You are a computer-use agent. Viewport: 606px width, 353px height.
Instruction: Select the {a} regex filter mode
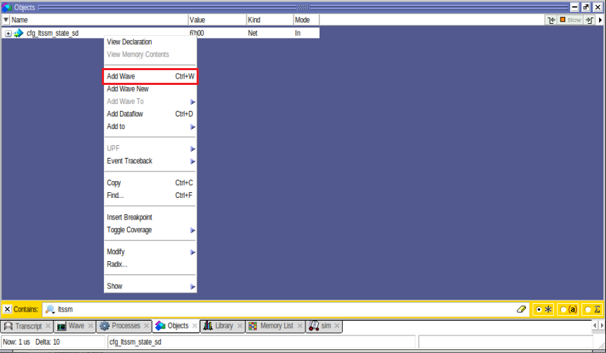[568, 309]
